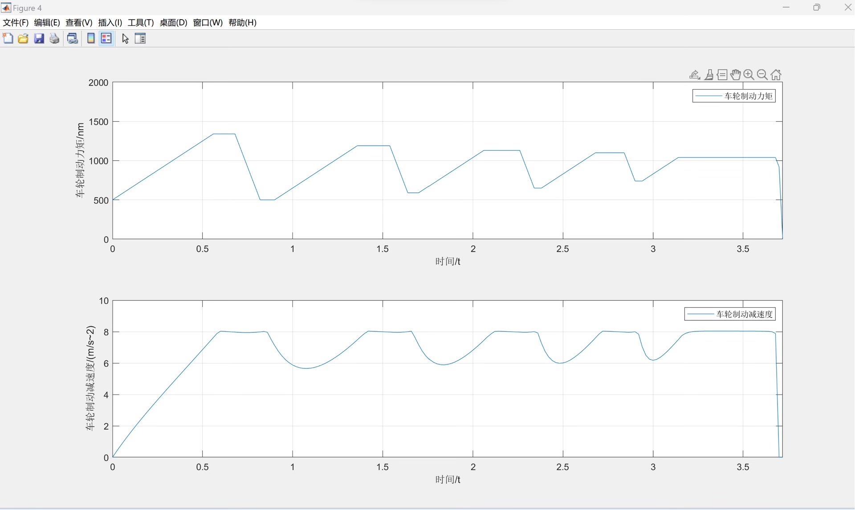This screenshot has width=855, height=510.
Task: Restore view with the Home icon
Action: [776, 75]
